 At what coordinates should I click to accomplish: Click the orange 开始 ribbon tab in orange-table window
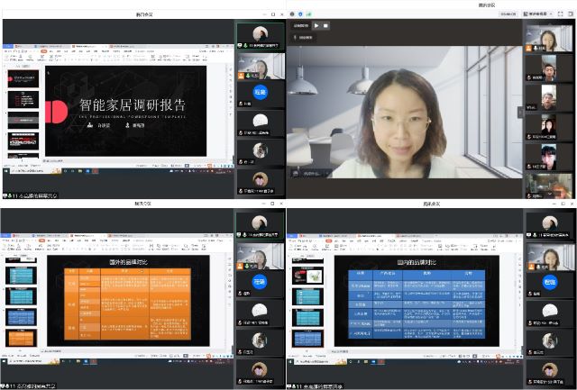[x=41, y=240]
